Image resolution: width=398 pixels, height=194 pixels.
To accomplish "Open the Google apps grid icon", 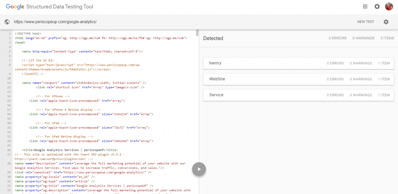I will [x=365, y=7].
